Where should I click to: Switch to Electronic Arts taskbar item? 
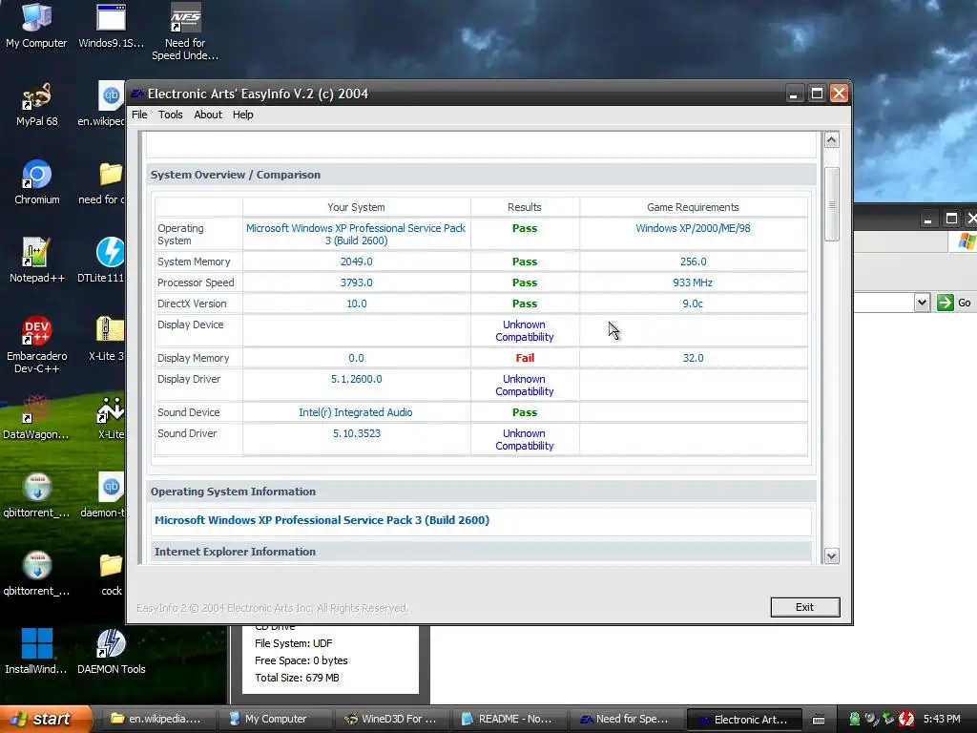(742, 719)
